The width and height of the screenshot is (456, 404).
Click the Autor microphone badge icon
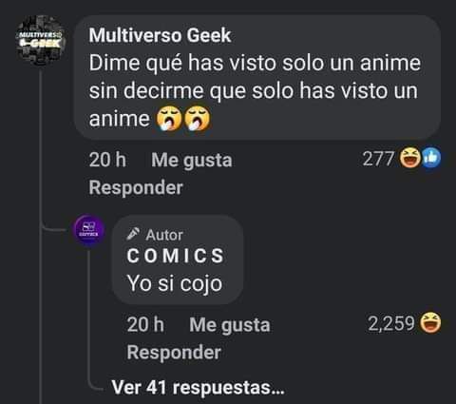[133, 235]
